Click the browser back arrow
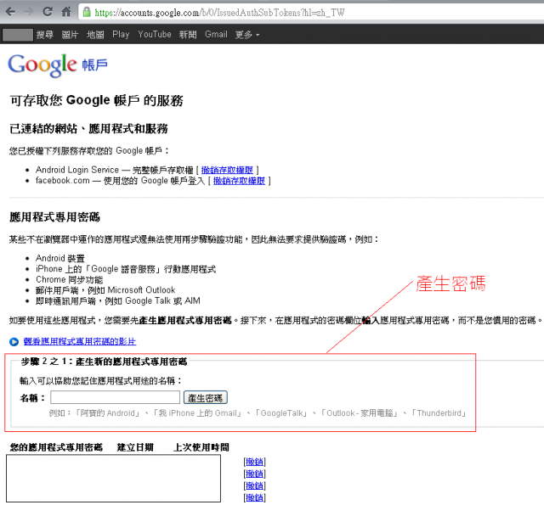This screenshot has width=544, height=505. (x=10, y=12)
